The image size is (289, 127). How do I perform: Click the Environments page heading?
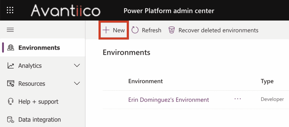126,52
